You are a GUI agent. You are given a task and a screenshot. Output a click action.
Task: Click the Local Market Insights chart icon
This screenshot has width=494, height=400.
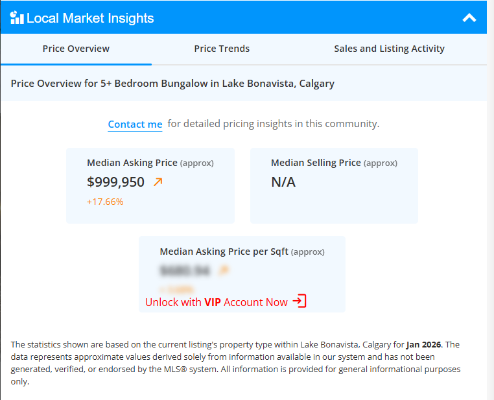point(17,18)
